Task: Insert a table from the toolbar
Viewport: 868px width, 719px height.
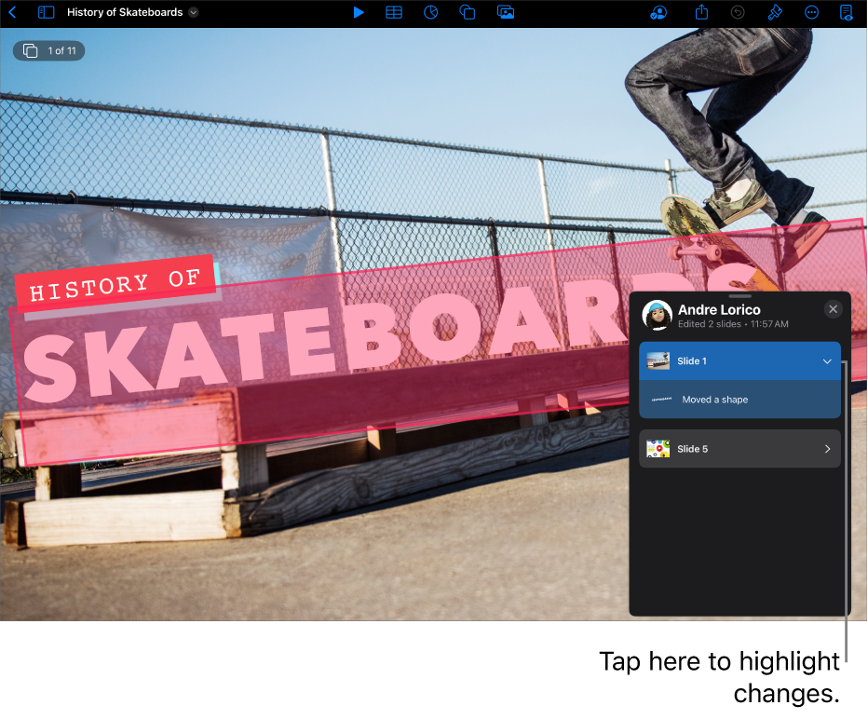Action: 394,13
